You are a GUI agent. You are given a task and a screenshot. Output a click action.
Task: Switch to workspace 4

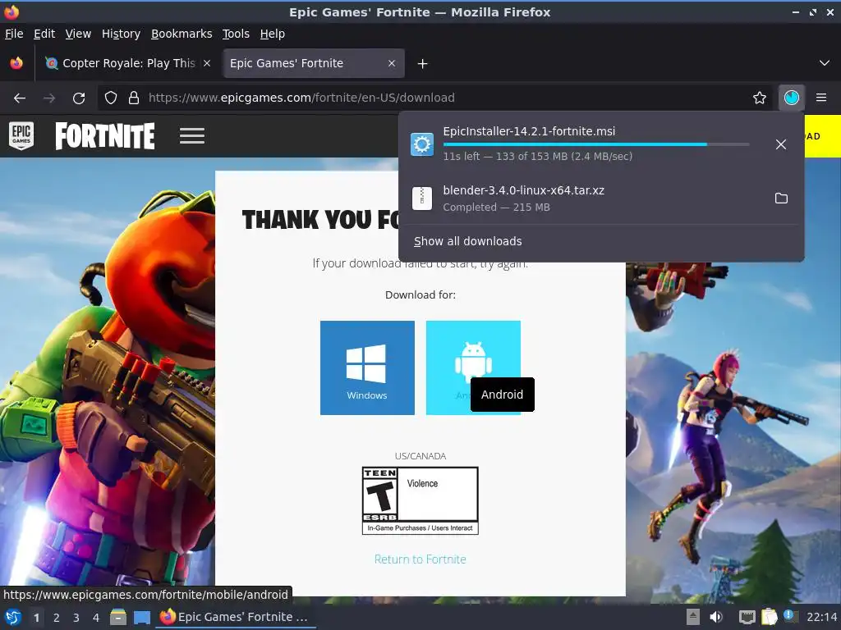point(96,618)
